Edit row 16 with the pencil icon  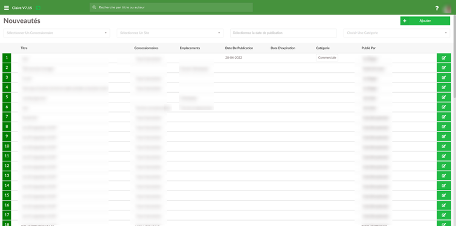(444, 205)
